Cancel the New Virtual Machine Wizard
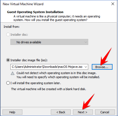 pyautogui.click(x=105, y=112)
